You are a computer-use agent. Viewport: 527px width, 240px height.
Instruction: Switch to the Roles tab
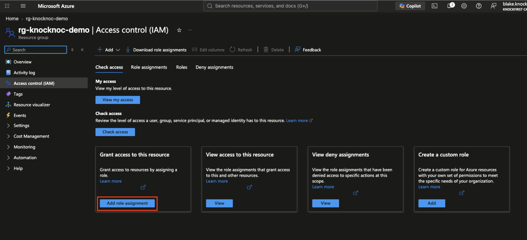pos(182,67)
